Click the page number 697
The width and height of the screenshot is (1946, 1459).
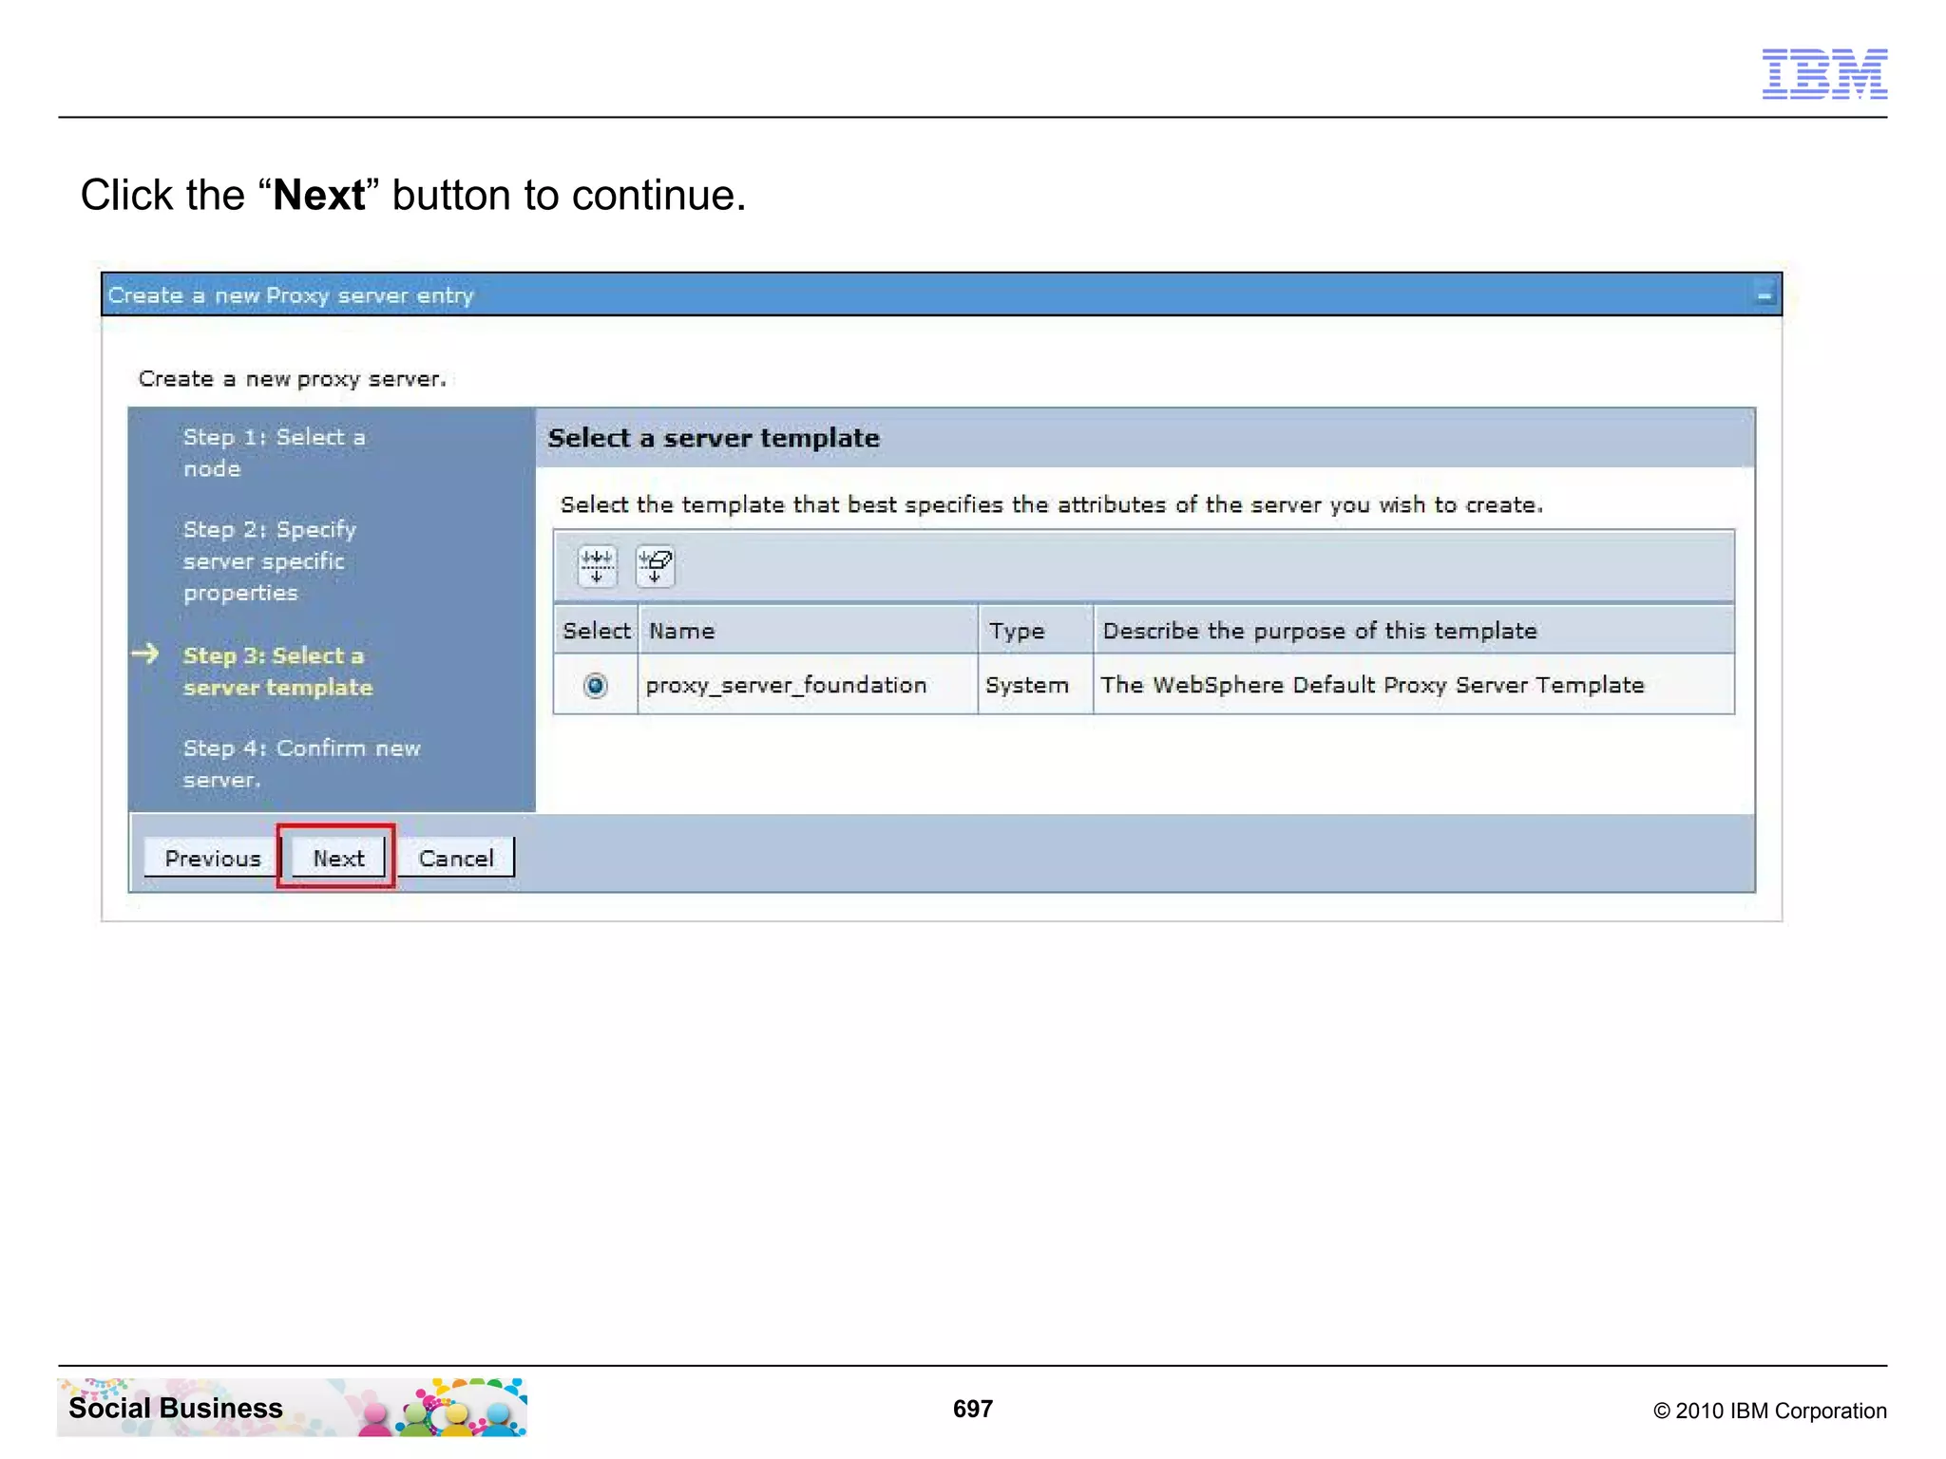(973, 1409)
